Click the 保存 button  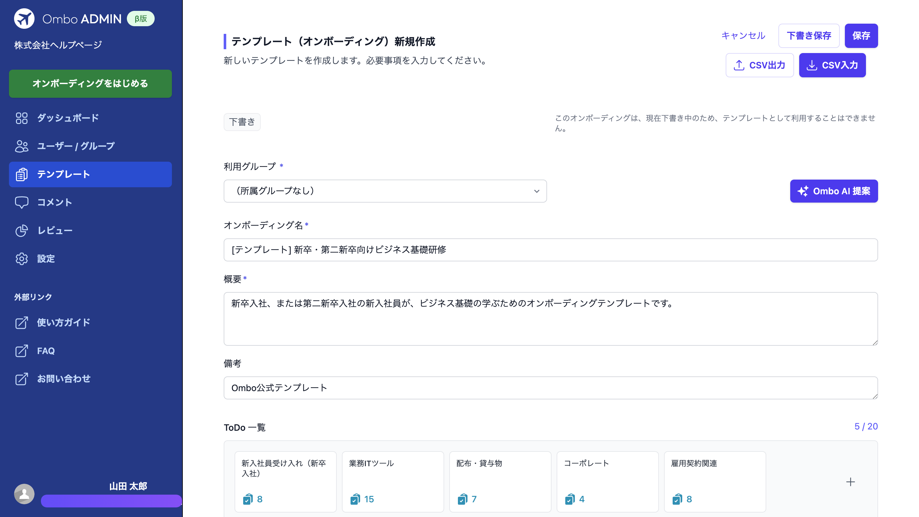point(861,36)
